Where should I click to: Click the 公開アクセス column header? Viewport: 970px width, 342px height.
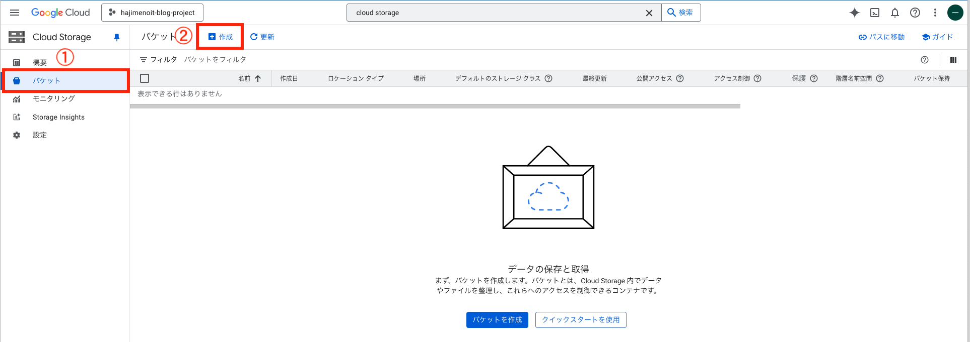[x=654, y=78]
